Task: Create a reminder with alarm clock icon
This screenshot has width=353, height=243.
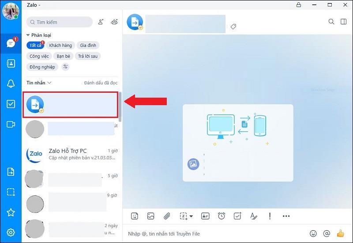Action: (x=222, y=216)
